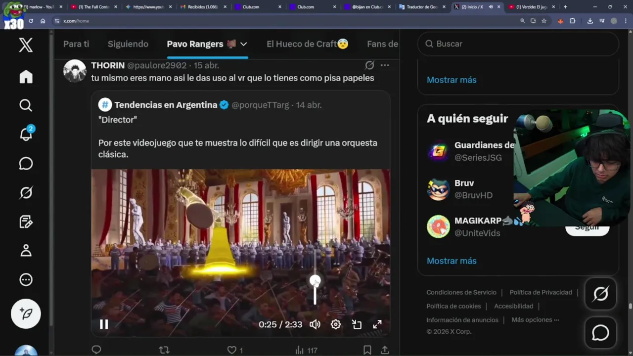Reload the page in browser
The image size is (633, 356).
(31, 21)
